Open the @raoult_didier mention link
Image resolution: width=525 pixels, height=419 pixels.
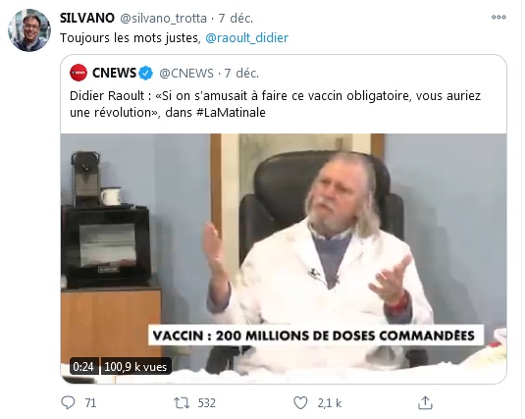click(246, 38)
